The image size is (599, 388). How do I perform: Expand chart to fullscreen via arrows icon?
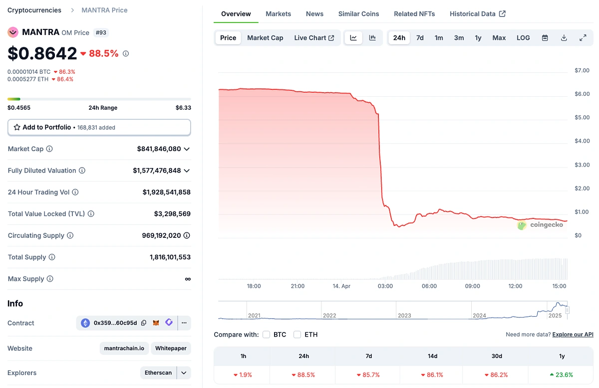(x=583, y=37)
